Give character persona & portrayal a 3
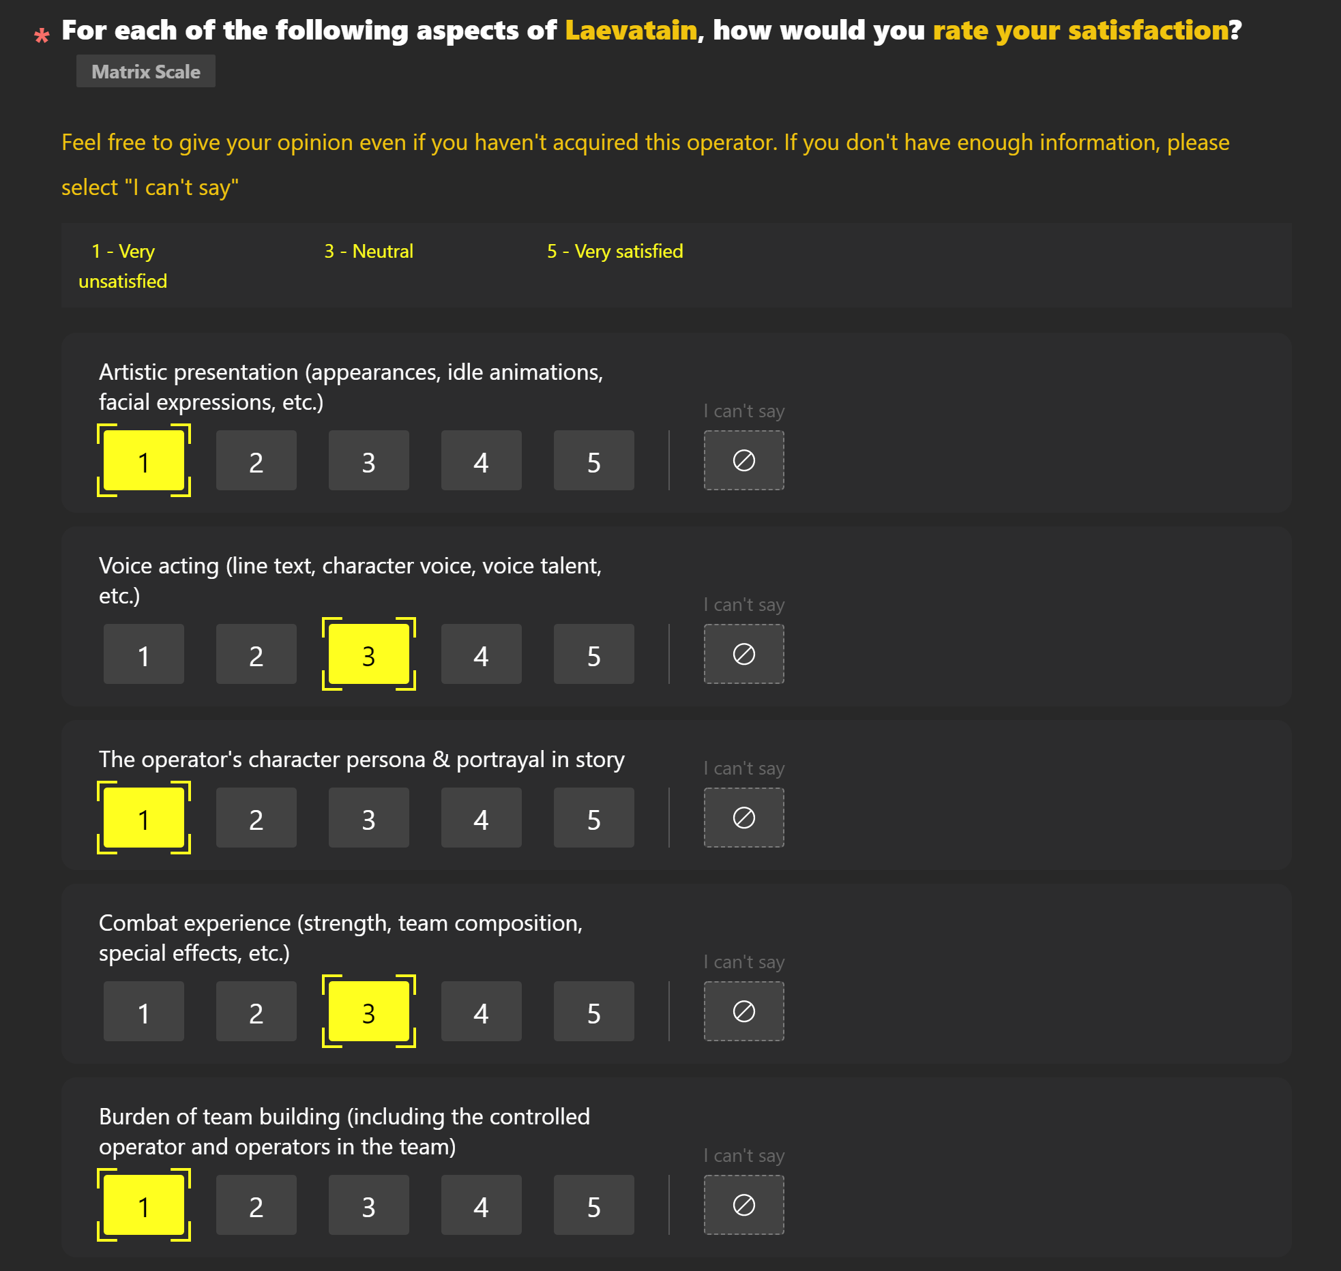Screen dimensions: 1341x1271 click(368, 818)
